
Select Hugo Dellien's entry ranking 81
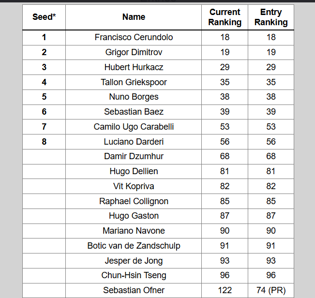click(271, 171)
